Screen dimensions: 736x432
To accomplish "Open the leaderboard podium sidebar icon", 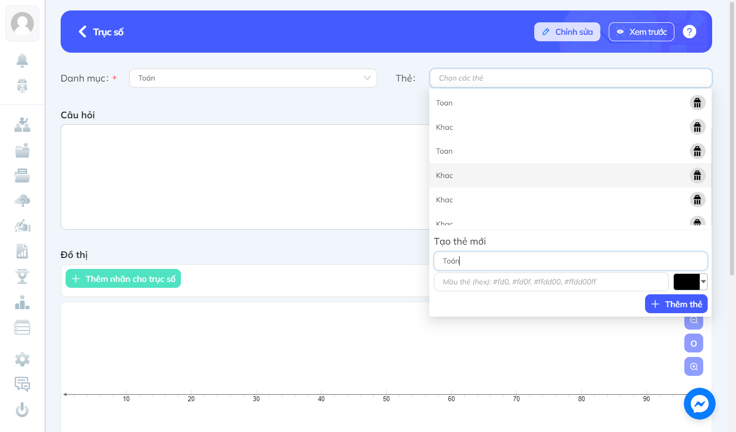I will 22,302.
